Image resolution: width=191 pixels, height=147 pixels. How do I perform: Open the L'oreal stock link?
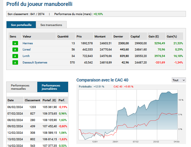click(x=27, y=50)
